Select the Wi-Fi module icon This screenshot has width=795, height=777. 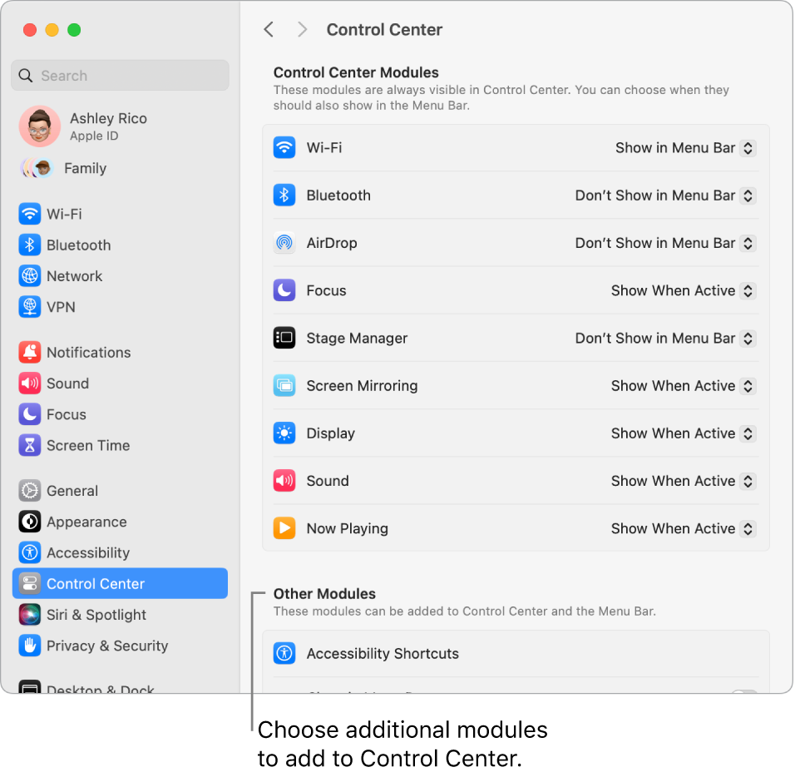[284, 147]
